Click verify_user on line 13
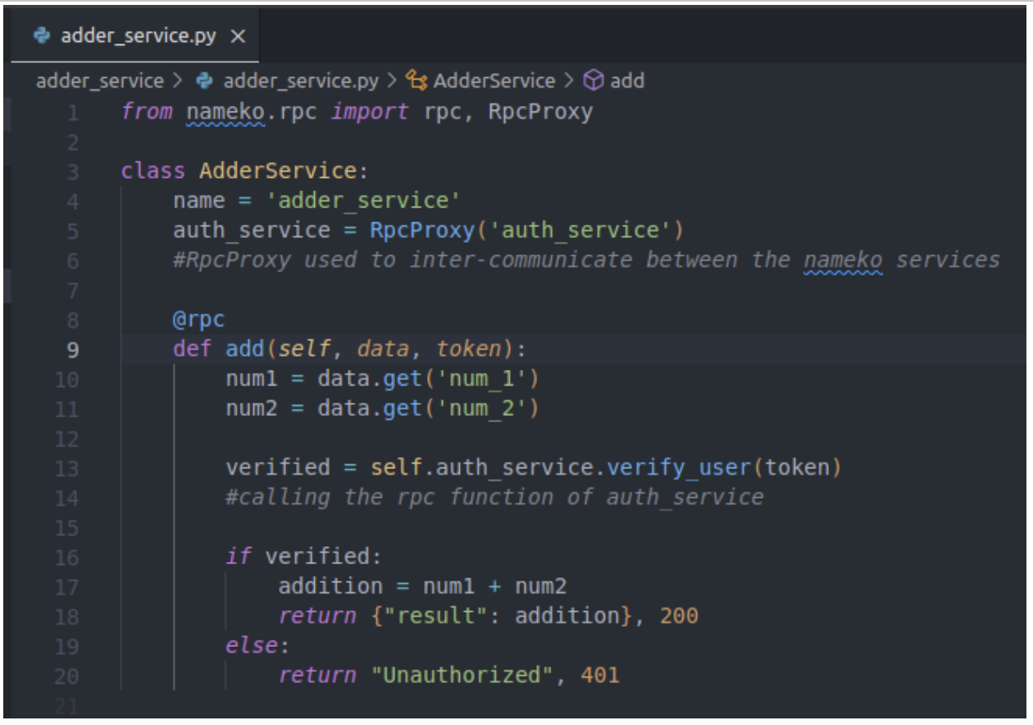1033x725 pixels. pos(677,469)
